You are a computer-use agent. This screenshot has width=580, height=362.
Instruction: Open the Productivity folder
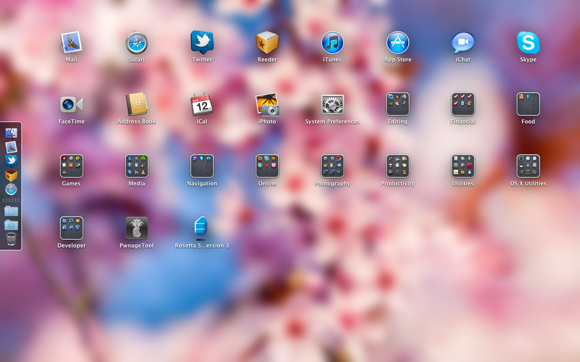point(398,166)
